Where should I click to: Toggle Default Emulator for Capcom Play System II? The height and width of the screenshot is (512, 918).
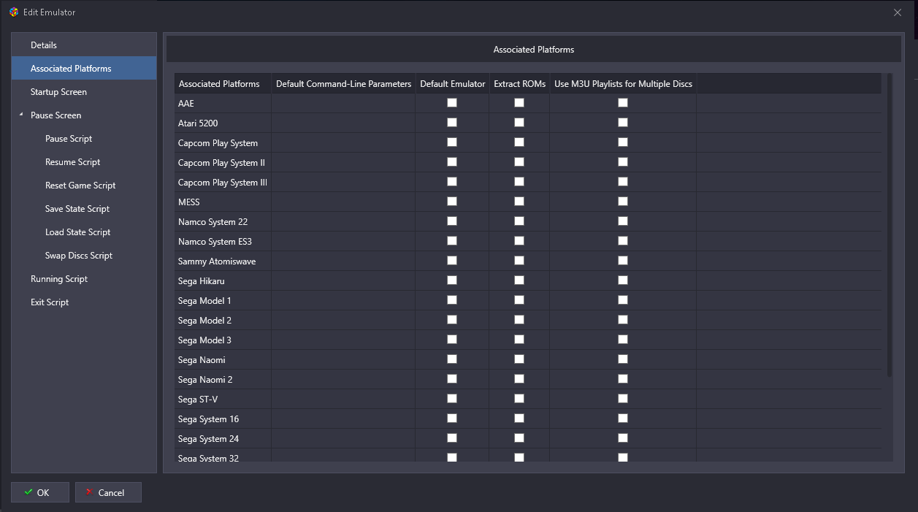[452, 162]
